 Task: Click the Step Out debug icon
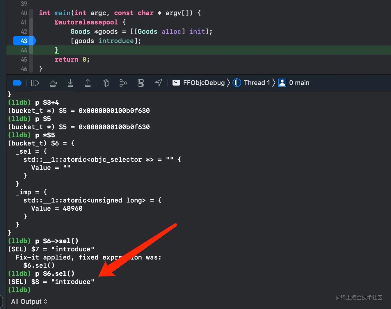(88, 83)
